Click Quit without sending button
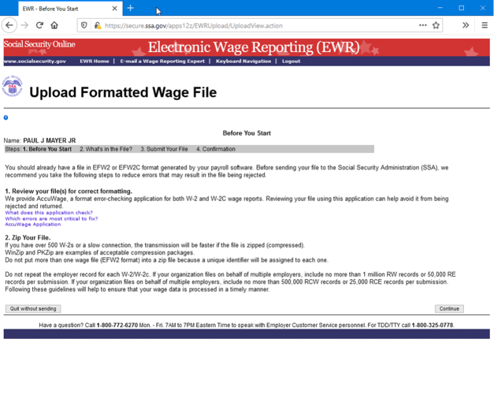Image resolution: width=494 pixels, height=402 pixels. (33, 309)
